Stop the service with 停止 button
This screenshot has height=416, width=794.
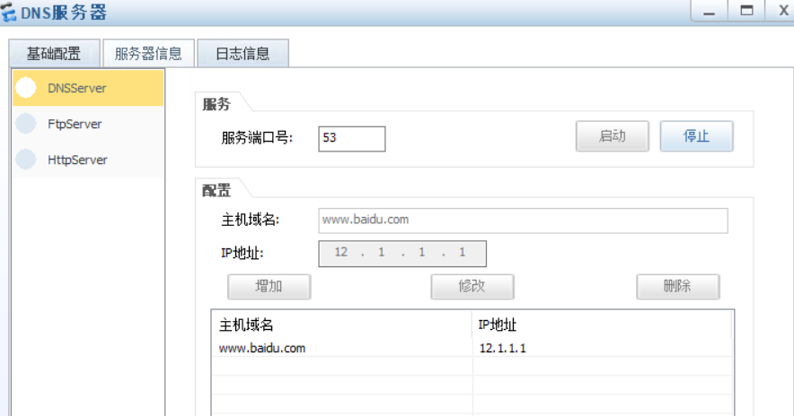click(x=696, y=136)
